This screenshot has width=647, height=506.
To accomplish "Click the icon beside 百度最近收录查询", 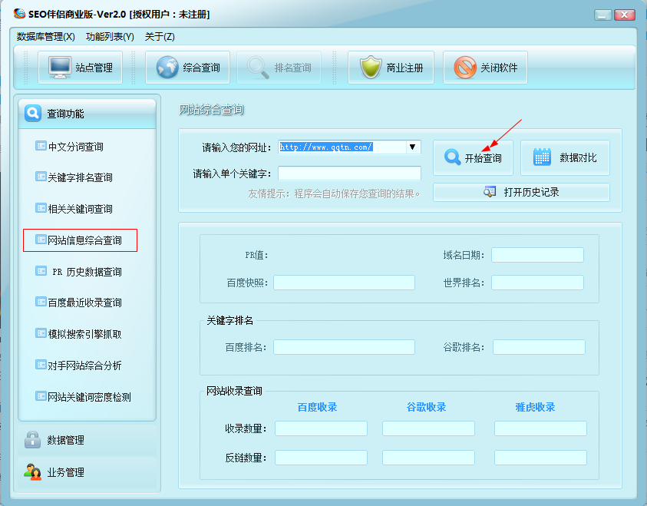I will click(41, 302).
